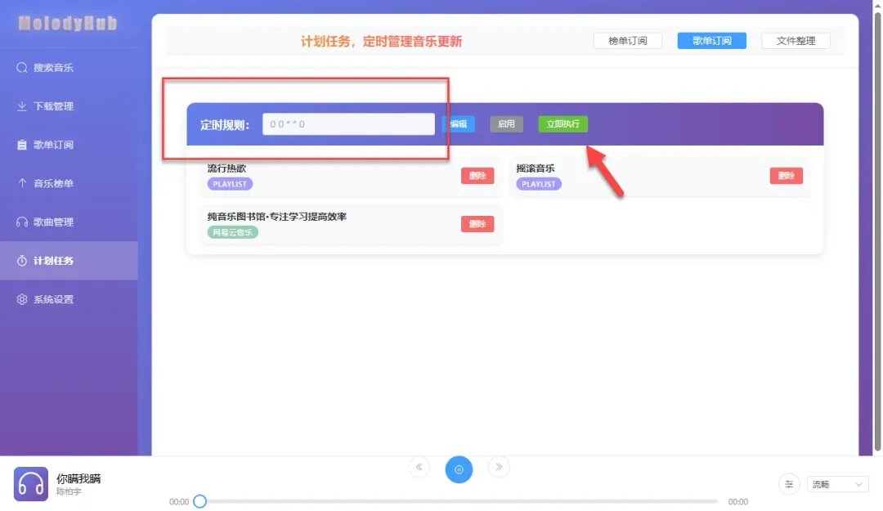Click the music charts up-arrow icon
The height and width of the screenshot is (511, 883).
22,183
